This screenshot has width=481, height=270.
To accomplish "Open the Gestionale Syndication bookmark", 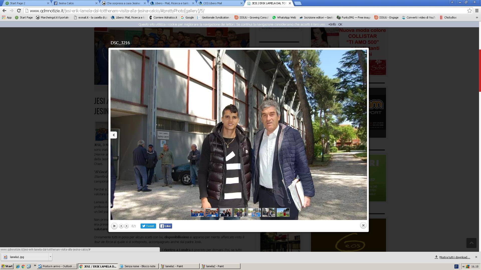I will click(214, 17).
